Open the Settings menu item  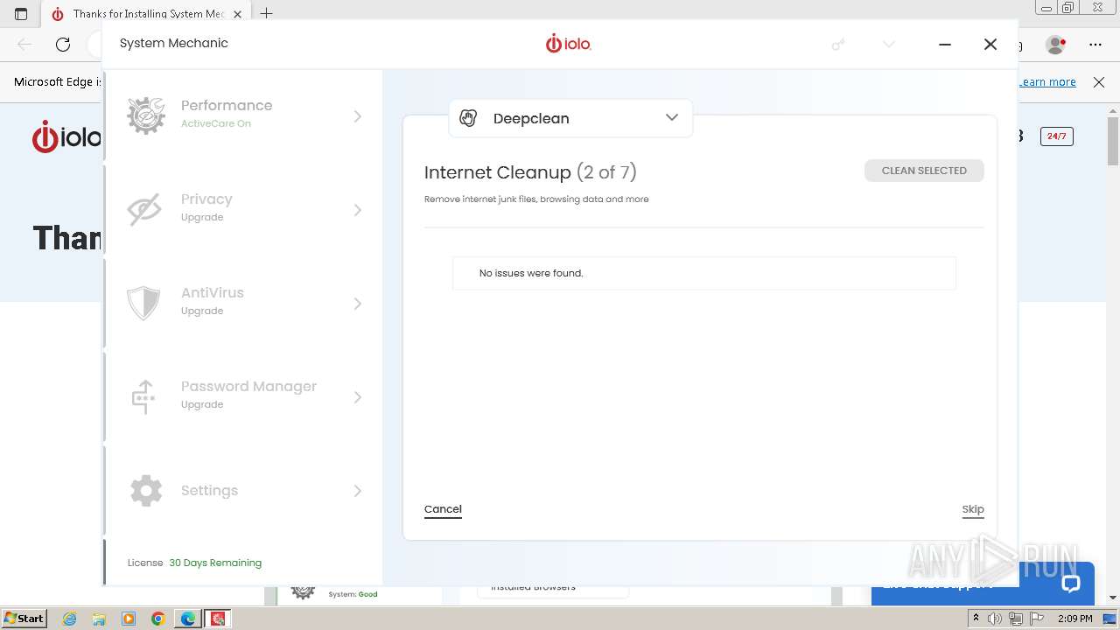pyautogui.click(x=243, y=490)
